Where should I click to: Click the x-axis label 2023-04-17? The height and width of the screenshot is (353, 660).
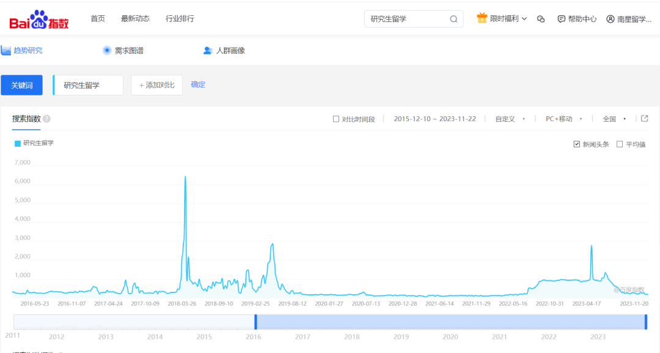pos(587,303)
